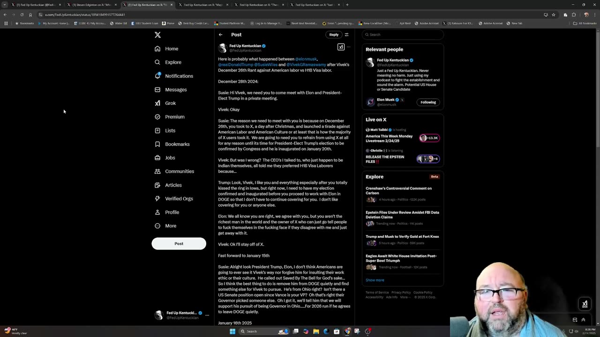The width and height of the screenshot is (600, 337).
Task: Click the Grok explain icon on the post
Action: point(341,47)
